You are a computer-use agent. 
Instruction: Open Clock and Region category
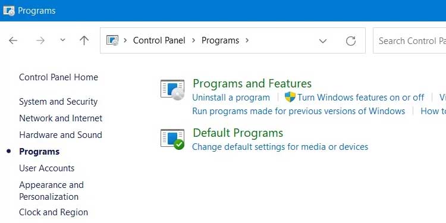(x=54, y=212)
